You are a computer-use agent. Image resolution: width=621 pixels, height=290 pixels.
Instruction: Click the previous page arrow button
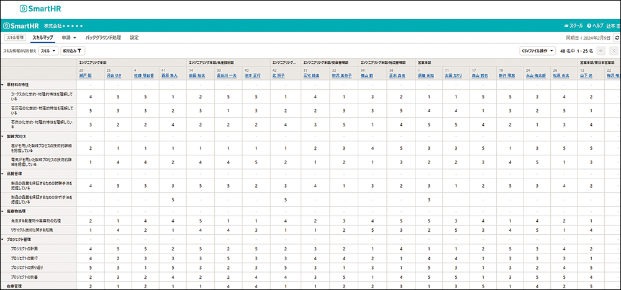(614, 51)
